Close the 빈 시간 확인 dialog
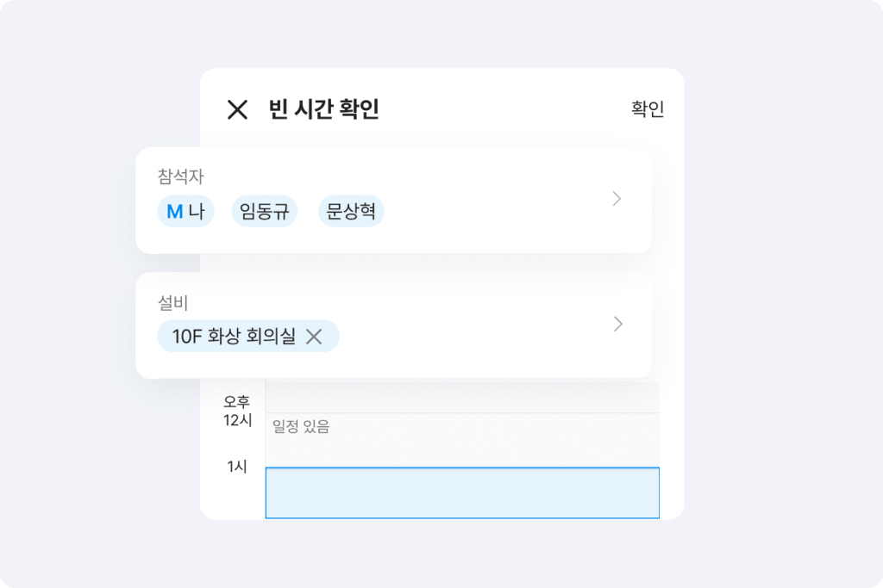The image size is (883, 588). (x=237, y=109)
